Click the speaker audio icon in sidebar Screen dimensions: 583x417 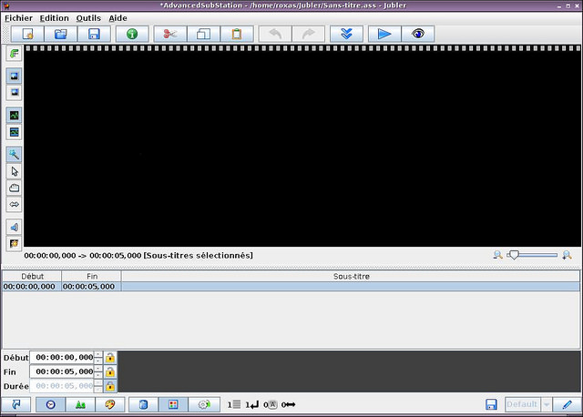(x=15, y=227)
